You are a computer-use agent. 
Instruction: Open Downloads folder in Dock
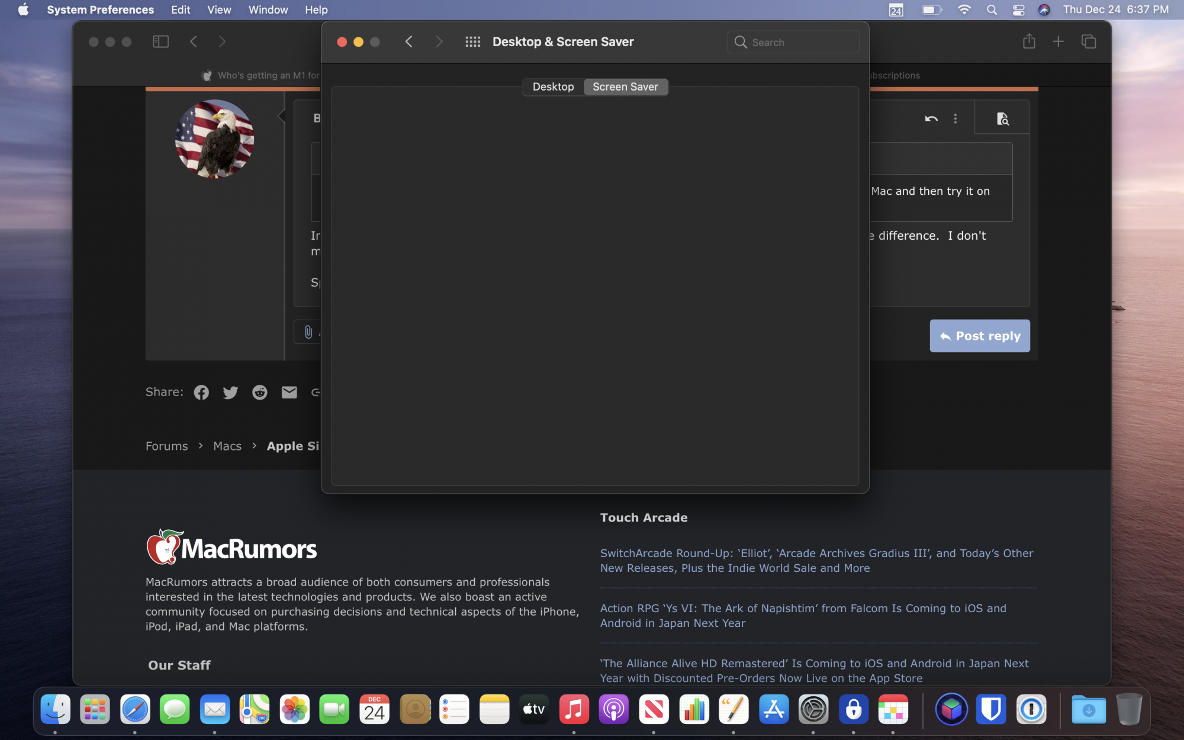pos(1089,709)
